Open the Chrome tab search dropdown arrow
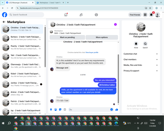This screenshot has height=131, width=164. click(3, 3)
